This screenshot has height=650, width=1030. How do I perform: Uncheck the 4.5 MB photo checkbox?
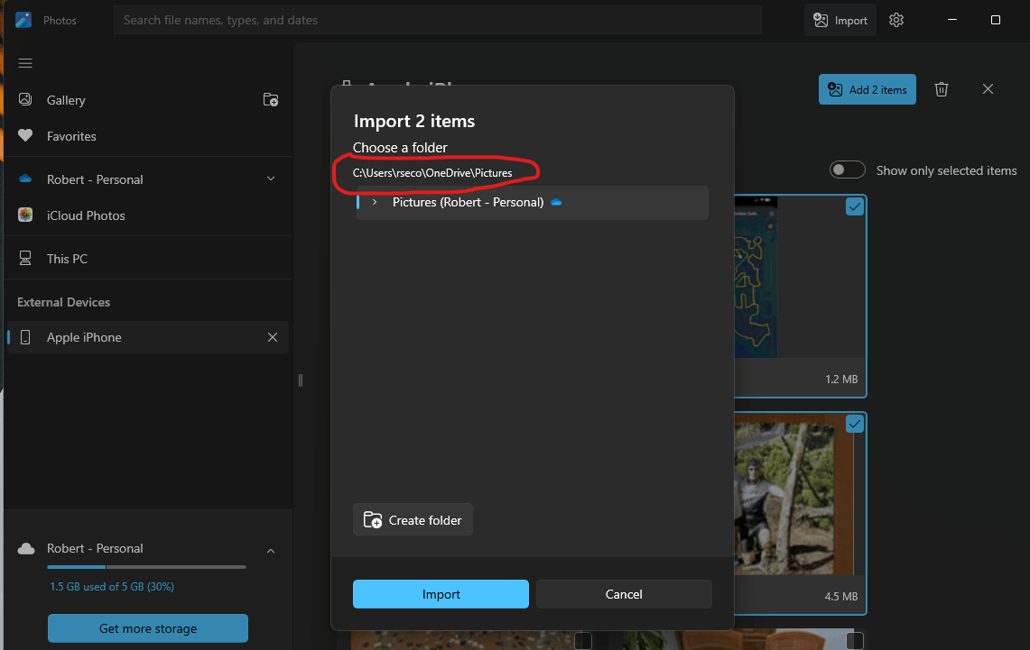854,424
